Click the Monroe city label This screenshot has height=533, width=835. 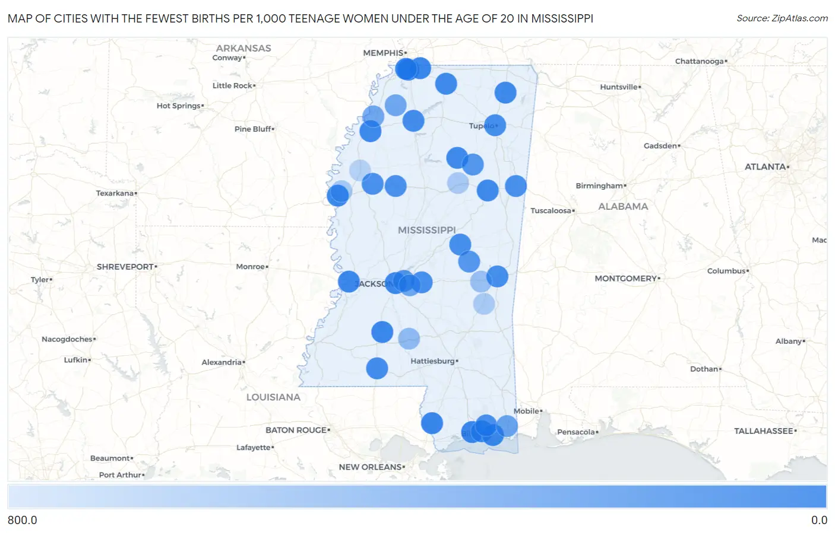pos(250,267)
